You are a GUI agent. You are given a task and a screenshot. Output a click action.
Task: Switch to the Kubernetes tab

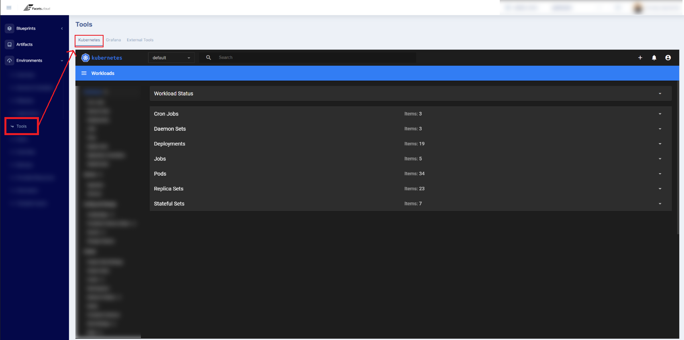click(89, 40)
